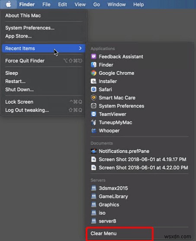
Task: Open the Help menu
Action: click(138, 4)
